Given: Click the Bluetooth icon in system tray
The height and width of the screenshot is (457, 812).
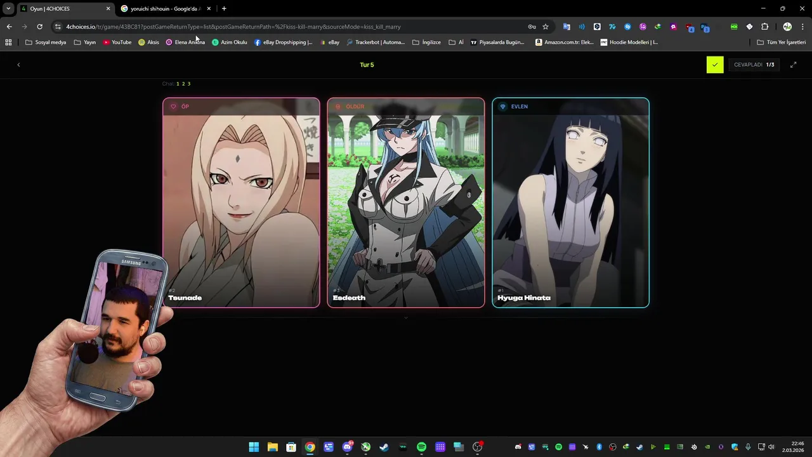Looking at the screenshot, I should tap(599, 447).
